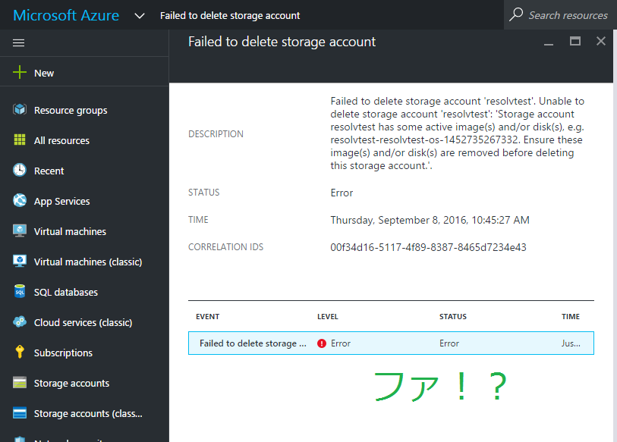This screenshot has height=442, width=617.
Task: Click the All resources grid icon
Action: [20, 139]
